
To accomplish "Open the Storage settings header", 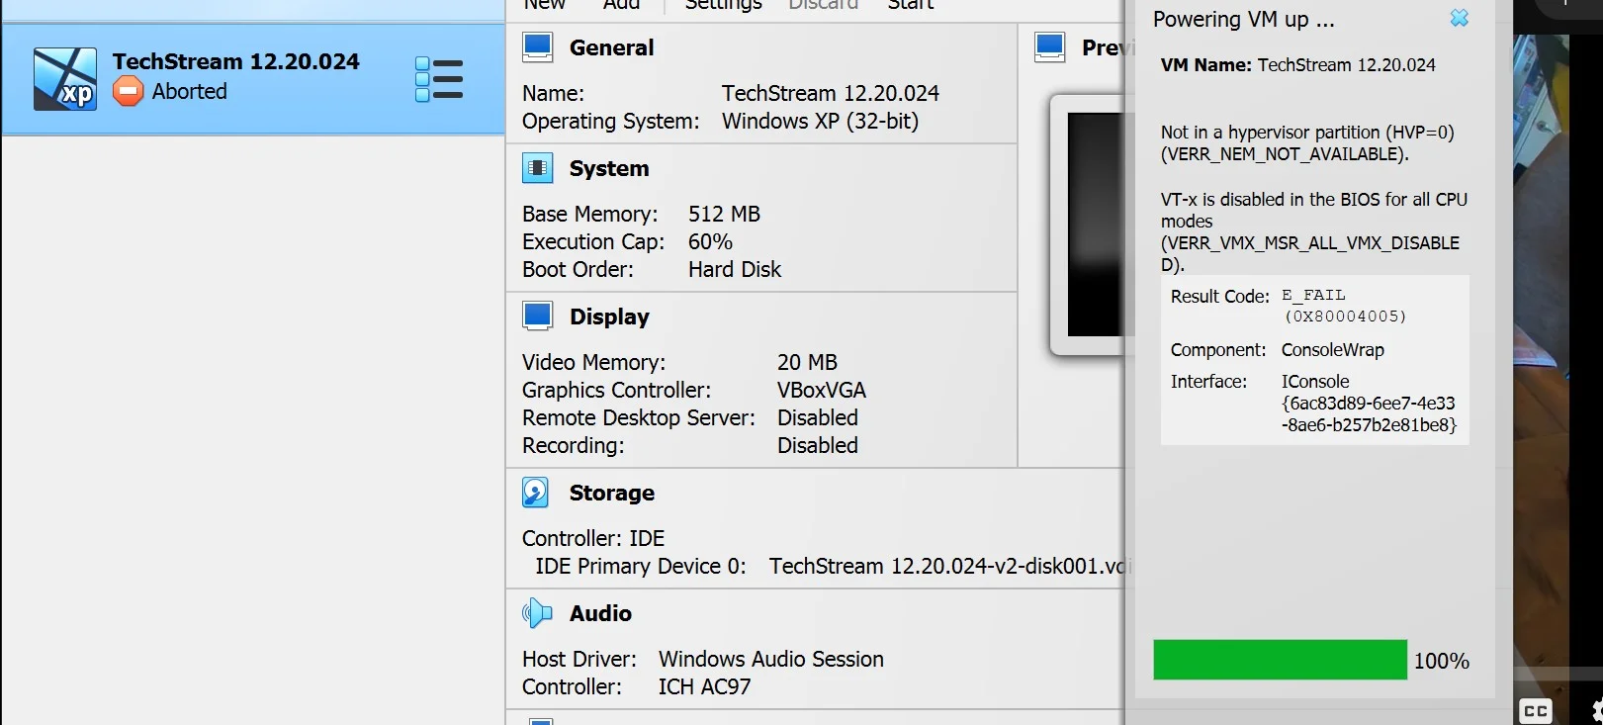I will 611,493.
